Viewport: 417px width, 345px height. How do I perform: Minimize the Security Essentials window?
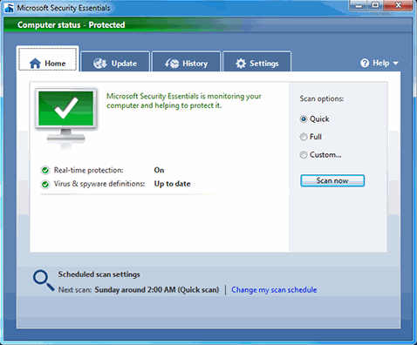click(x=359, y=5)
